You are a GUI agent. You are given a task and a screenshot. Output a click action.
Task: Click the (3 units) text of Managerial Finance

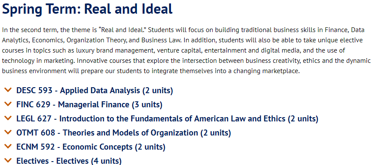(x=147, y=105)
